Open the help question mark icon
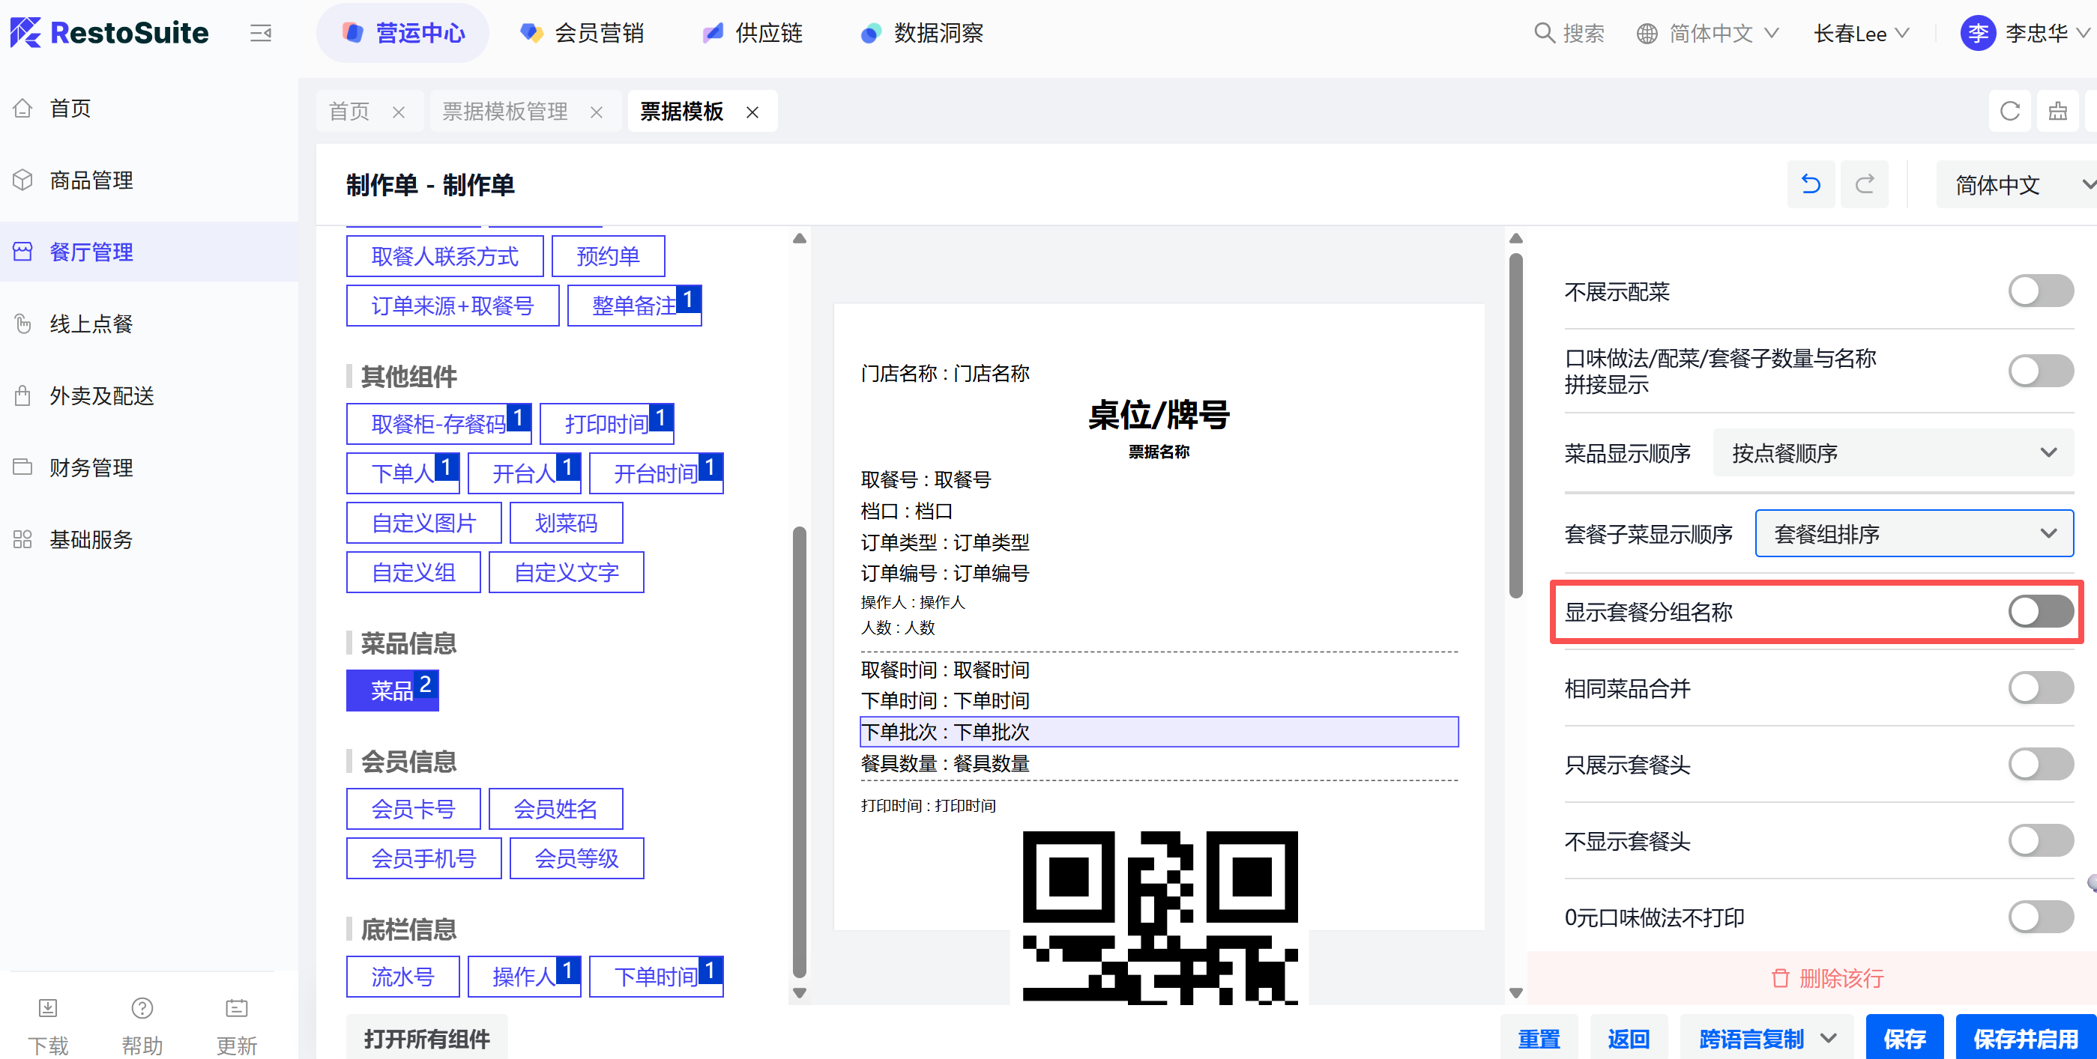2097x1059 pixels. [142, 1009]
